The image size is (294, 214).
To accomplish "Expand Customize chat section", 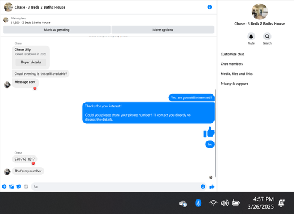I will [232, 54].
